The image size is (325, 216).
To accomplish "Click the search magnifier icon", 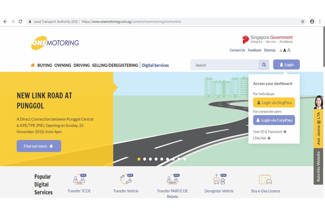I will (x=264, y=65).
